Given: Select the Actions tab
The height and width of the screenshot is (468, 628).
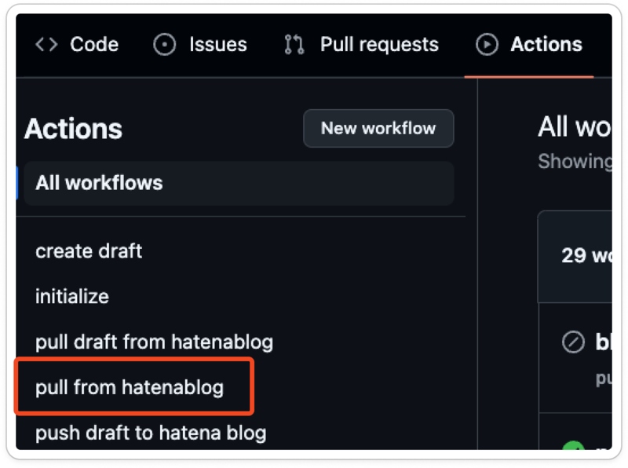Looking at the screenshot, I should (528, 45).
